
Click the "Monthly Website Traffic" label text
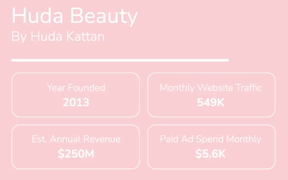tap(211, 87)
